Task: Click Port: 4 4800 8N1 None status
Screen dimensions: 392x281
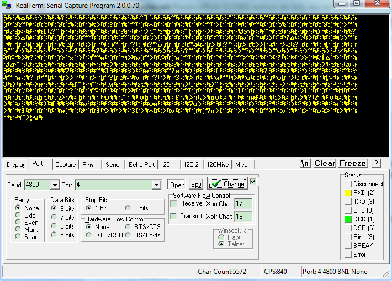Action: click(335, 271)
